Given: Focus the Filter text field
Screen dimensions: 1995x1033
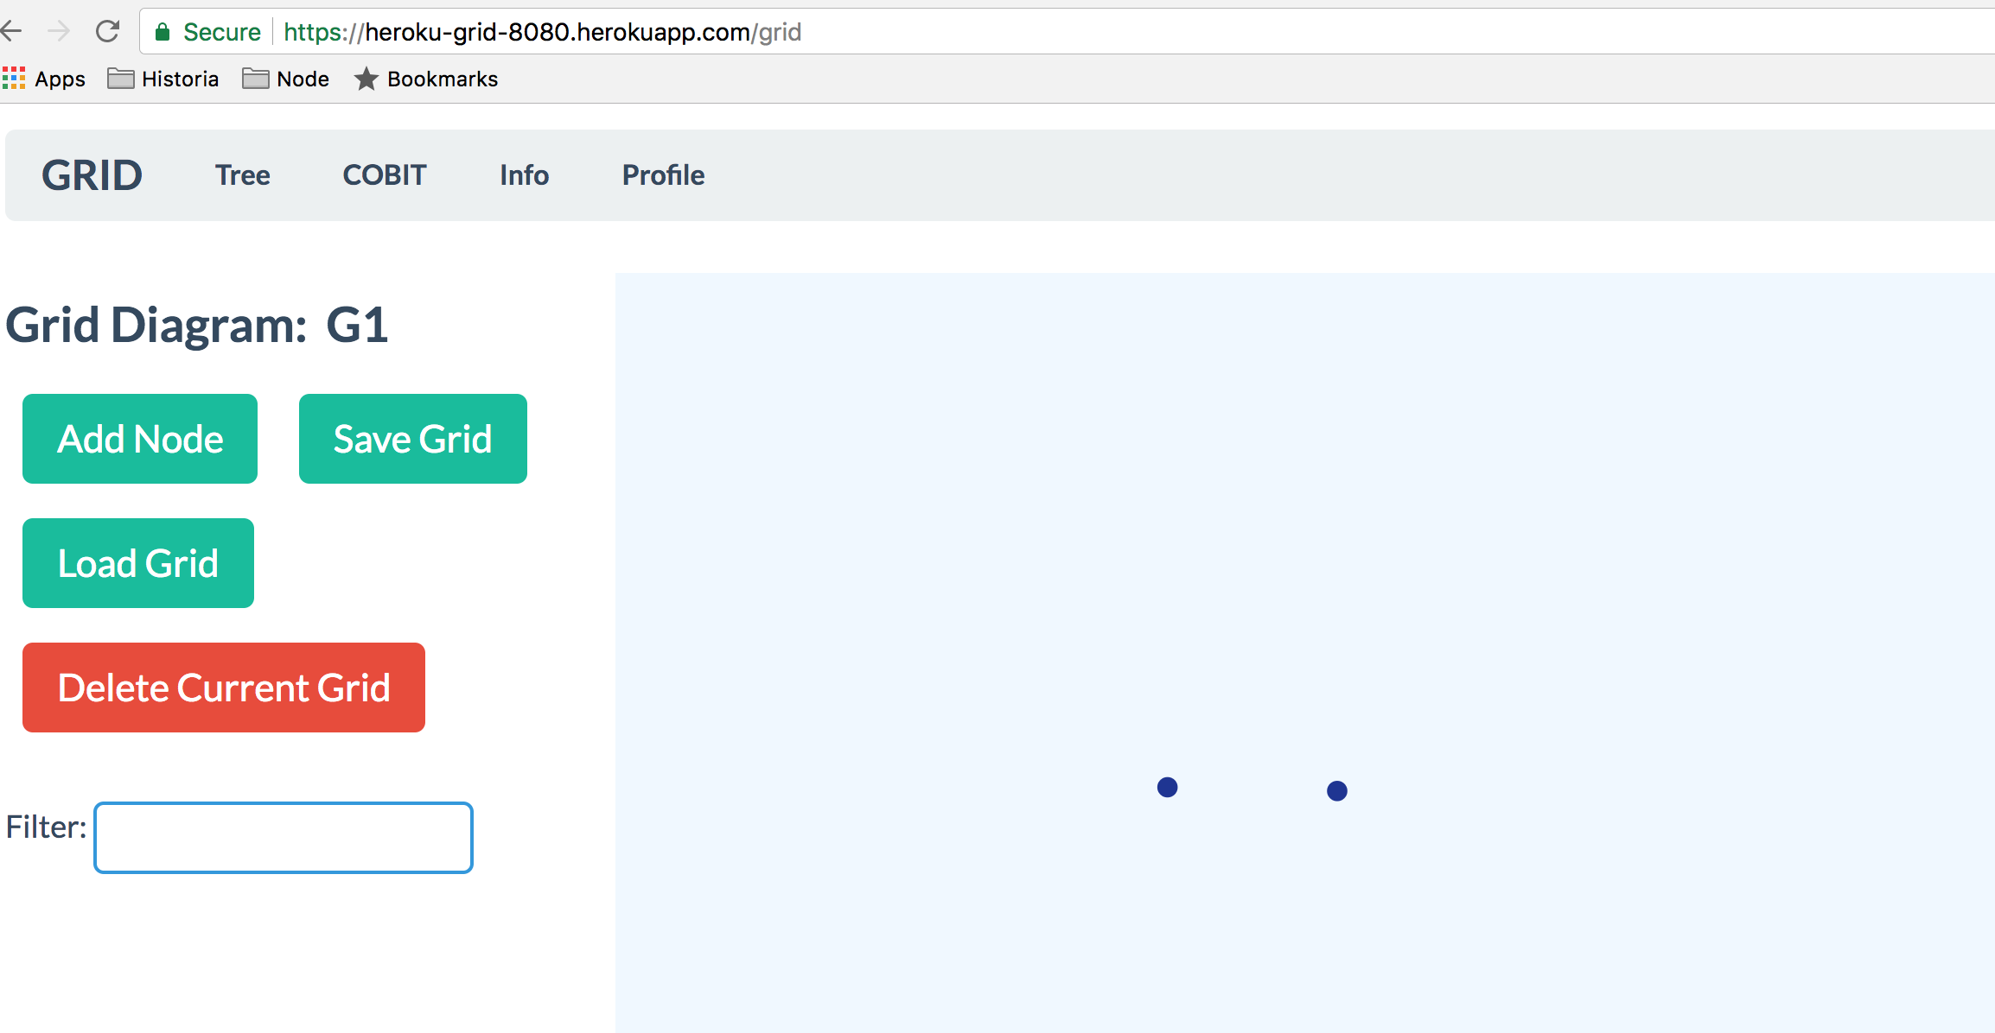Looking at the screenshot, I should point(284,837).
